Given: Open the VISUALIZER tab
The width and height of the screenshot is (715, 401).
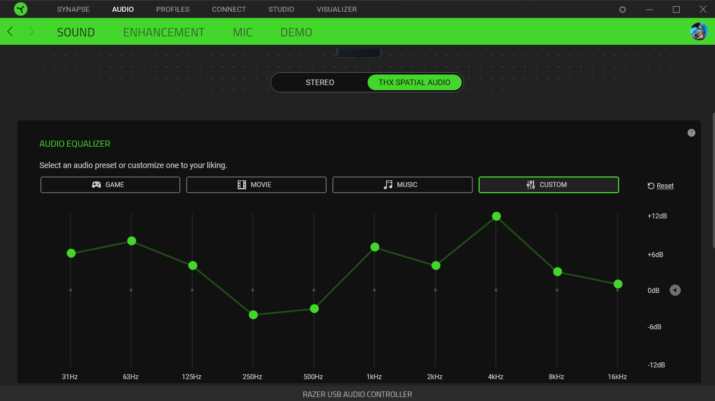Looking at the screenshot, I should point(337,10).
